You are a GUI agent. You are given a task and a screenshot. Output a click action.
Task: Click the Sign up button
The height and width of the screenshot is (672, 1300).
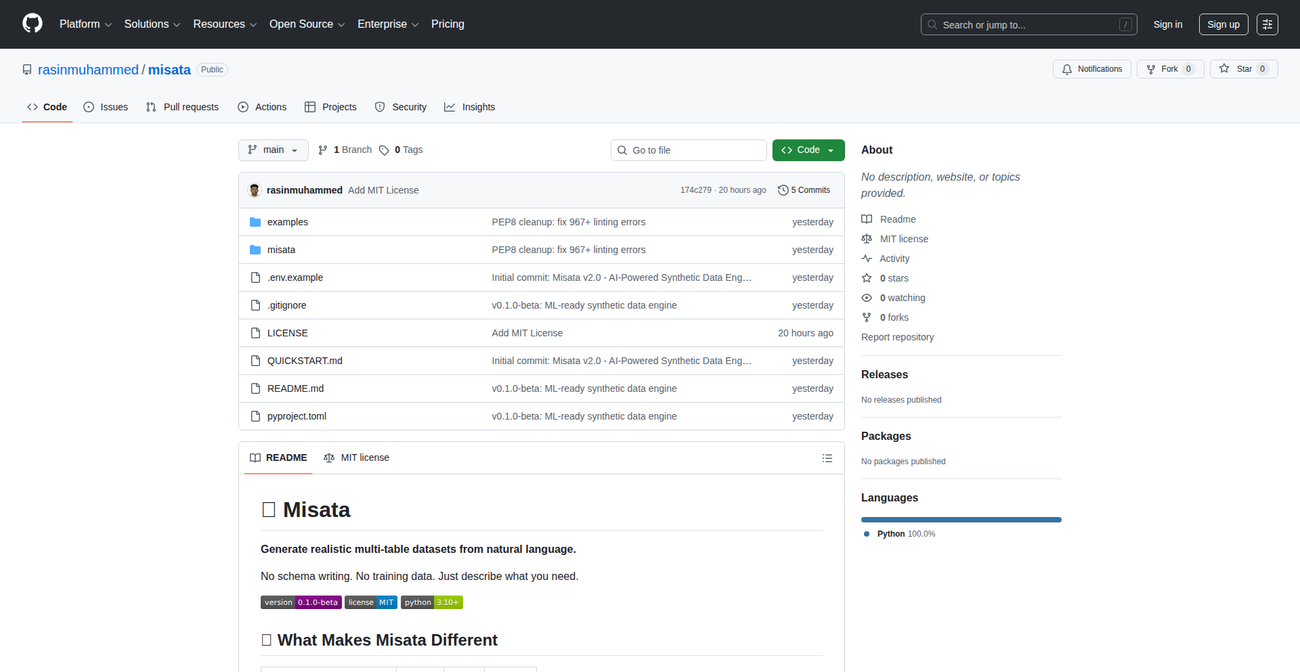coord(1223,24)
